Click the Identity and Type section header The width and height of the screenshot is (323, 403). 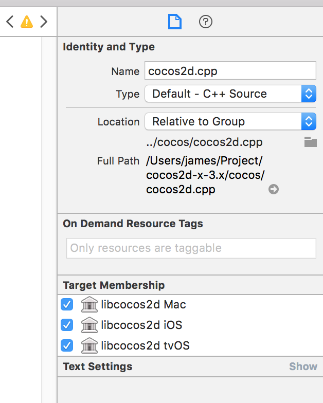click(x=109, y=47)
